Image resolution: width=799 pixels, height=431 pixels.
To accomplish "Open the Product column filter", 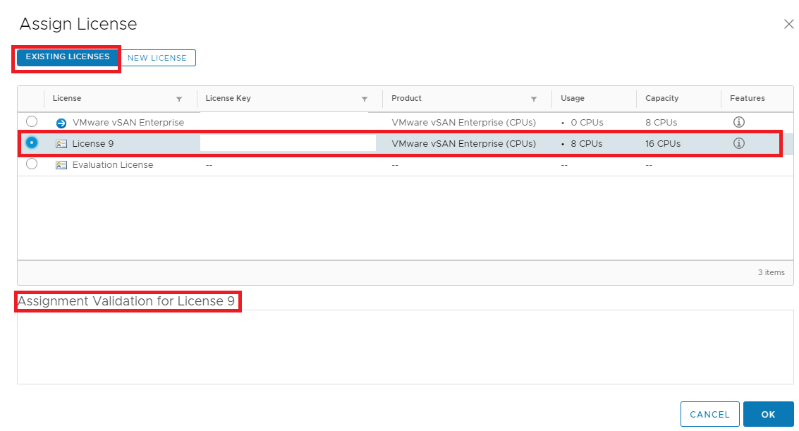I will coord(534,99).
